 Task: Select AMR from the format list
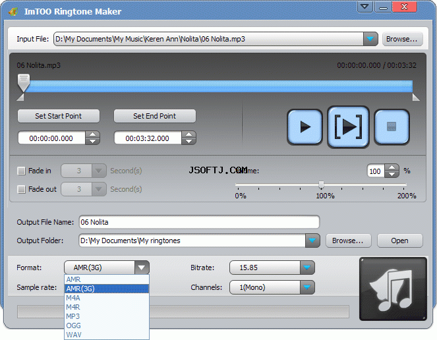coord(107,279)
